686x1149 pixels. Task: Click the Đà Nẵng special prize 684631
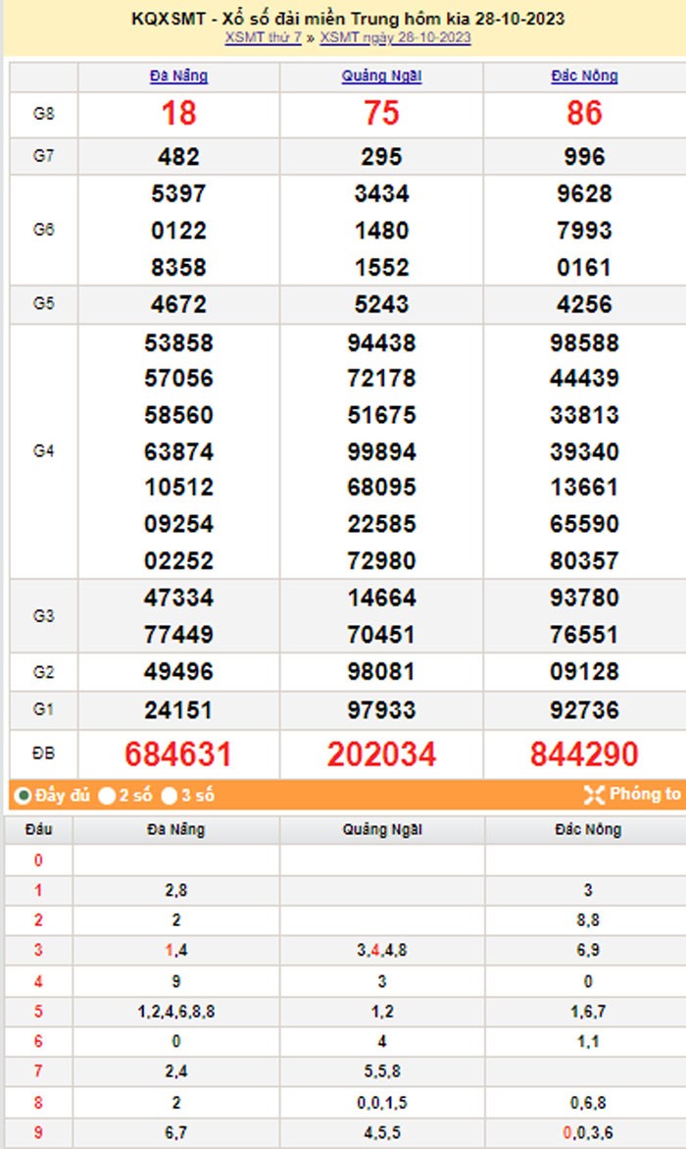coord(178,754)
